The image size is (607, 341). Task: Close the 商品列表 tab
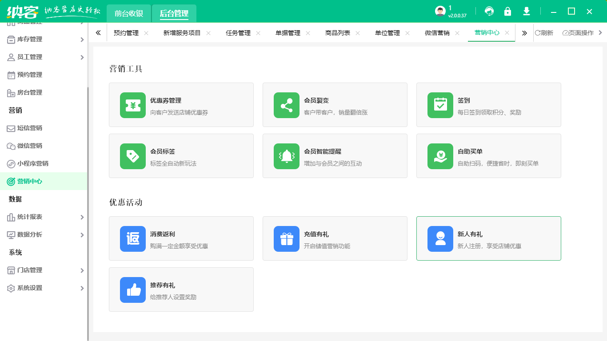[x=358, y=33]
